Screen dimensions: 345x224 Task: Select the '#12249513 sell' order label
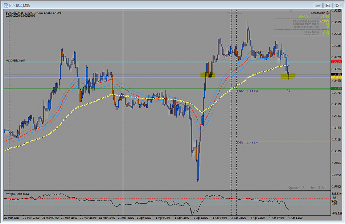point(15,61)
